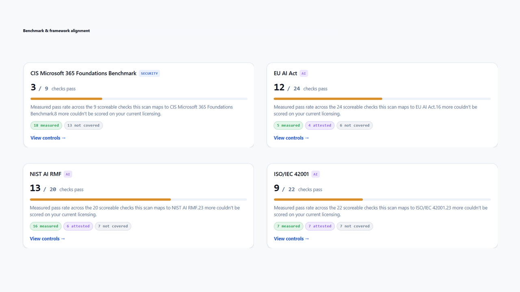Click the '13 / 20 checks pass' score
Screen dimensions: 520x292
click(x=57, y=188)
